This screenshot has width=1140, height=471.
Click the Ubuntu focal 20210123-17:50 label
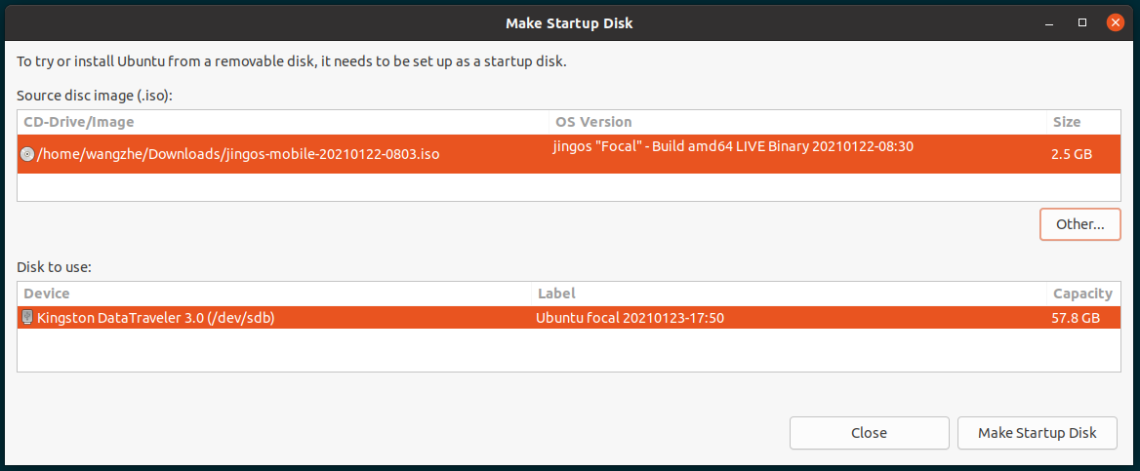point(630,317)
